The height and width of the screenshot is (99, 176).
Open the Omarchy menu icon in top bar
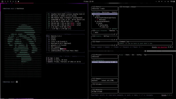click(x=2, y=2)
